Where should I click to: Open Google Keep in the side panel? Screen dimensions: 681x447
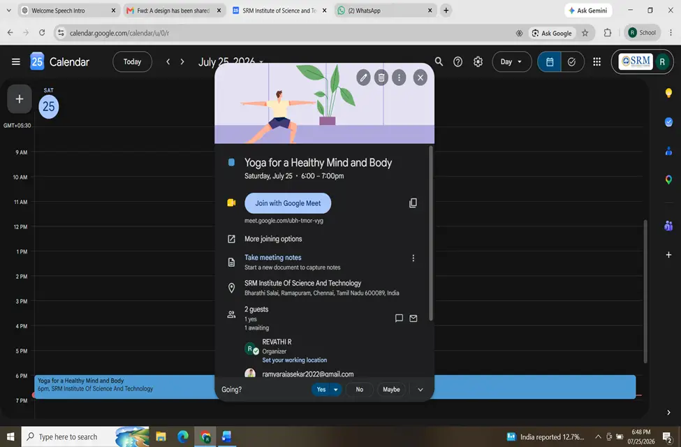click(x=668, y=92)
